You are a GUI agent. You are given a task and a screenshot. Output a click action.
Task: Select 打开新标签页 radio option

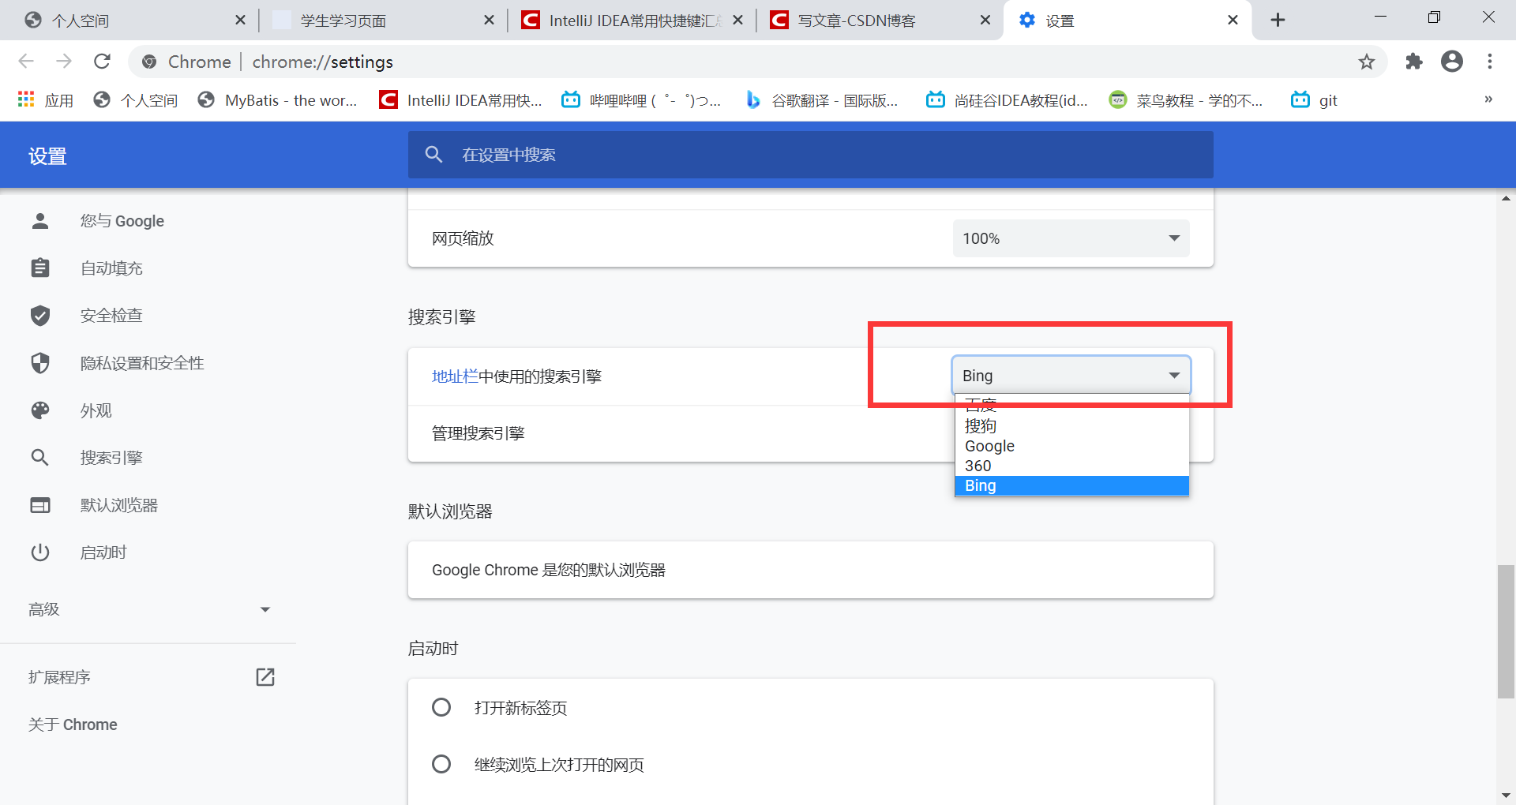pos(441,707)
